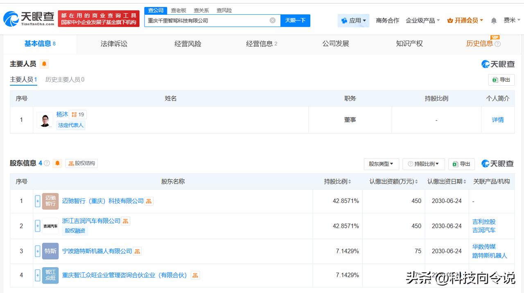This screenshot has width=524, height=293.
Task: Open 详情 for 杨沐
Action: point(498,120)
